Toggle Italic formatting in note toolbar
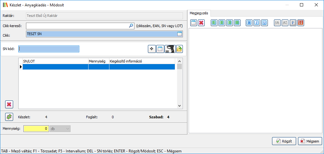The height and width of the screenshot is (154, 324). 257,23
